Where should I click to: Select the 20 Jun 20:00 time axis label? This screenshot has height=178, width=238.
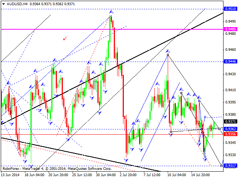tap(58, 175)
